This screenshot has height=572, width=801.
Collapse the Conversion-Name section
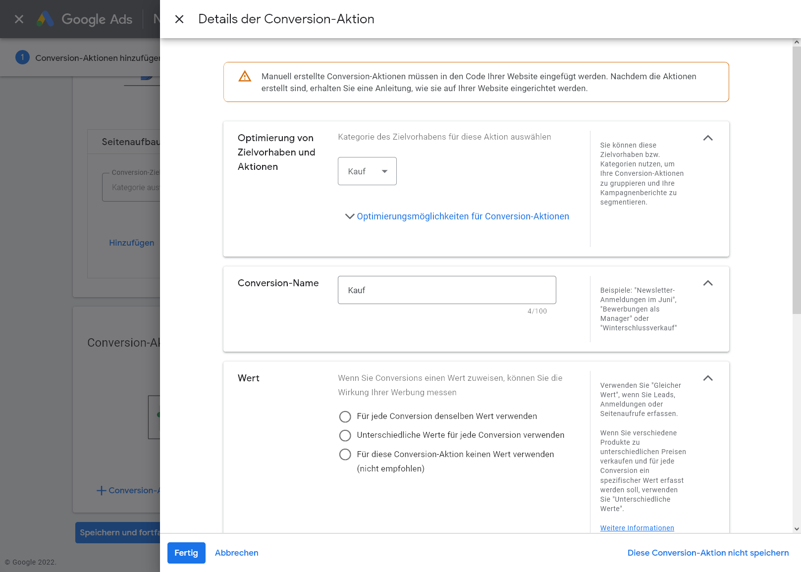708,283
